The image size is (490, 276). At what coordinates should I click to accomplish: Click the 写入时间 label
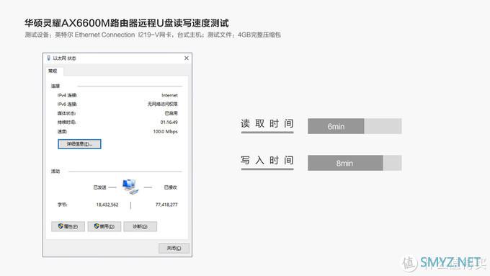tap(267, 161)
